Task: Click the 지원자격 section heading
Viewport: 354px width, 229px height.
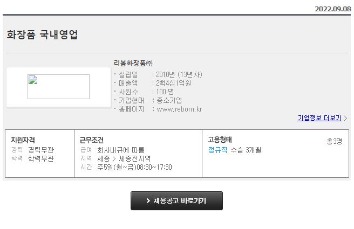Action: pyautogui.click(x=23, y=140)
